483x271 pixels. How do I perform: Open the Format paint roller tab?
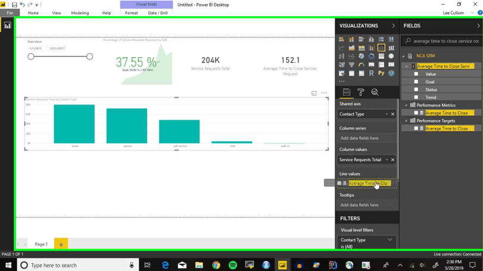coord(361,92)
